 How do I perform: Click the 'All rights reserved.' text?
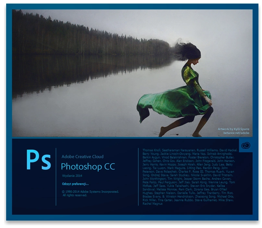click(75, 195)
